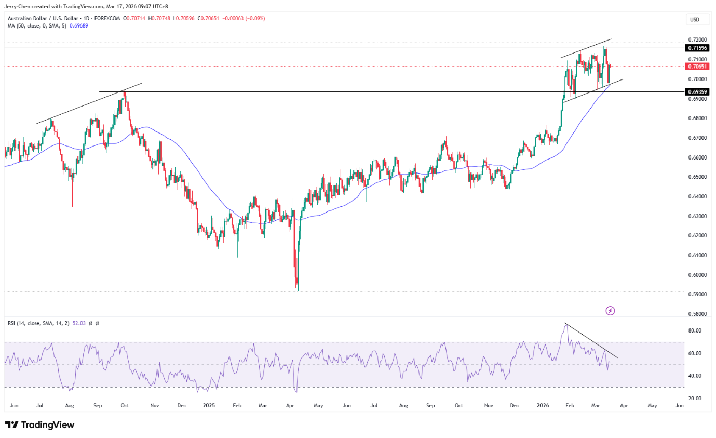The width and height of the screenshot is (716, 438).
Task: Click 40.00 on the RSI scale
Action: point(695,376)
